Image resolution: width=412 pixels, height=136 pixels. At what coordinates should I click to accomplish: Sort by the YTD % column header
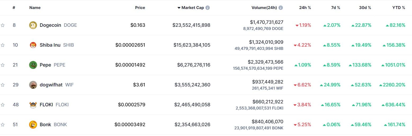(x=398, y=8)
